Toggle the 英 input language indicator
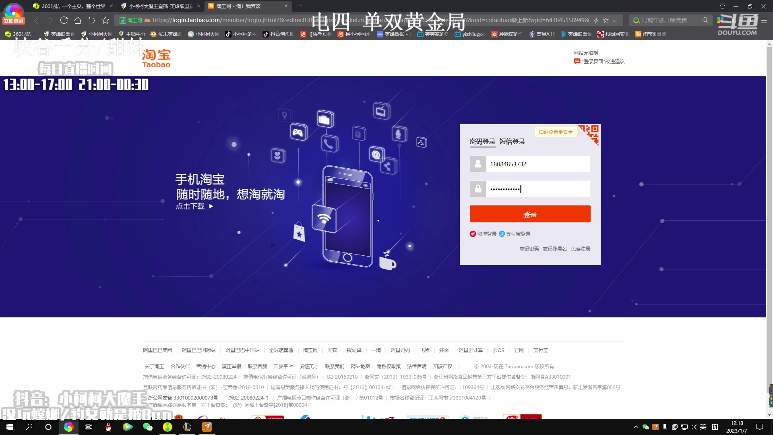The image size is (773, 435). (x=703, y=427)
